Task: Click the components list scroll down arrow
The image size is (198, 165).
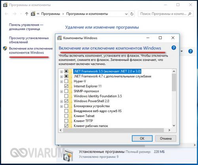Action: click(x=174, y=125)
